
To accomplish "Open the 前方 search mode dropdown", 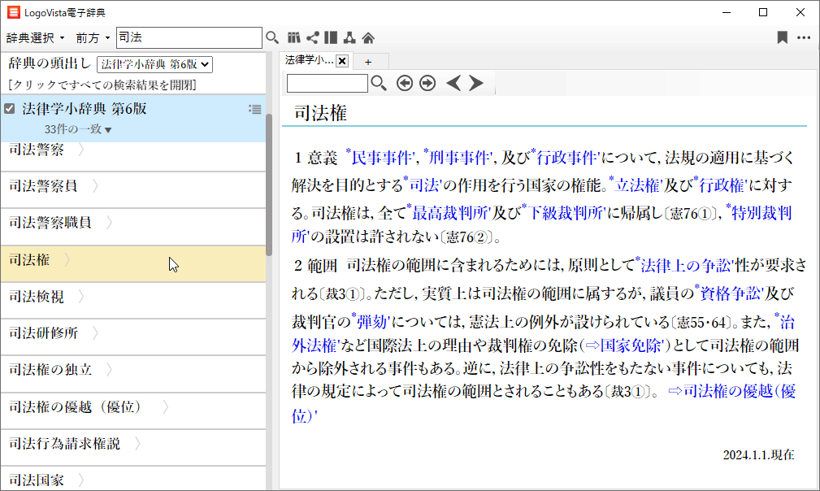I will click(x=93, y=38).
